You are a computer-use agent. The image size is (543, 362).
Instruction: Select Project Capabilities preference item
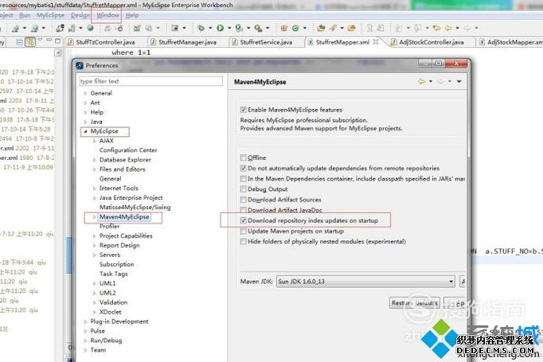click(126, 235)
